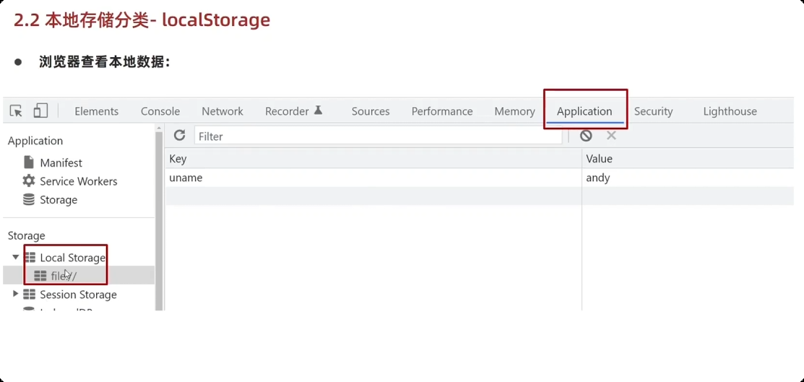Click the Filter input field

(x=379, y=136)
